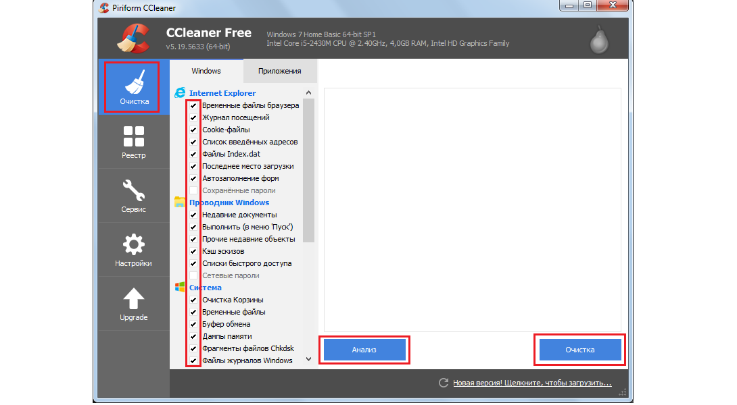Toggle Дампы памяти checkbox
Viewport: 737px width, 405px height.
click(193, 336)
